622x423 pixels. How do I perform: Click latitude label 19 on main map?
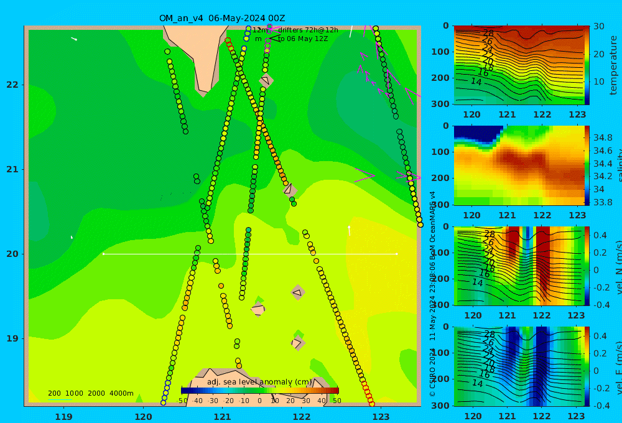[x=12, y=338]
